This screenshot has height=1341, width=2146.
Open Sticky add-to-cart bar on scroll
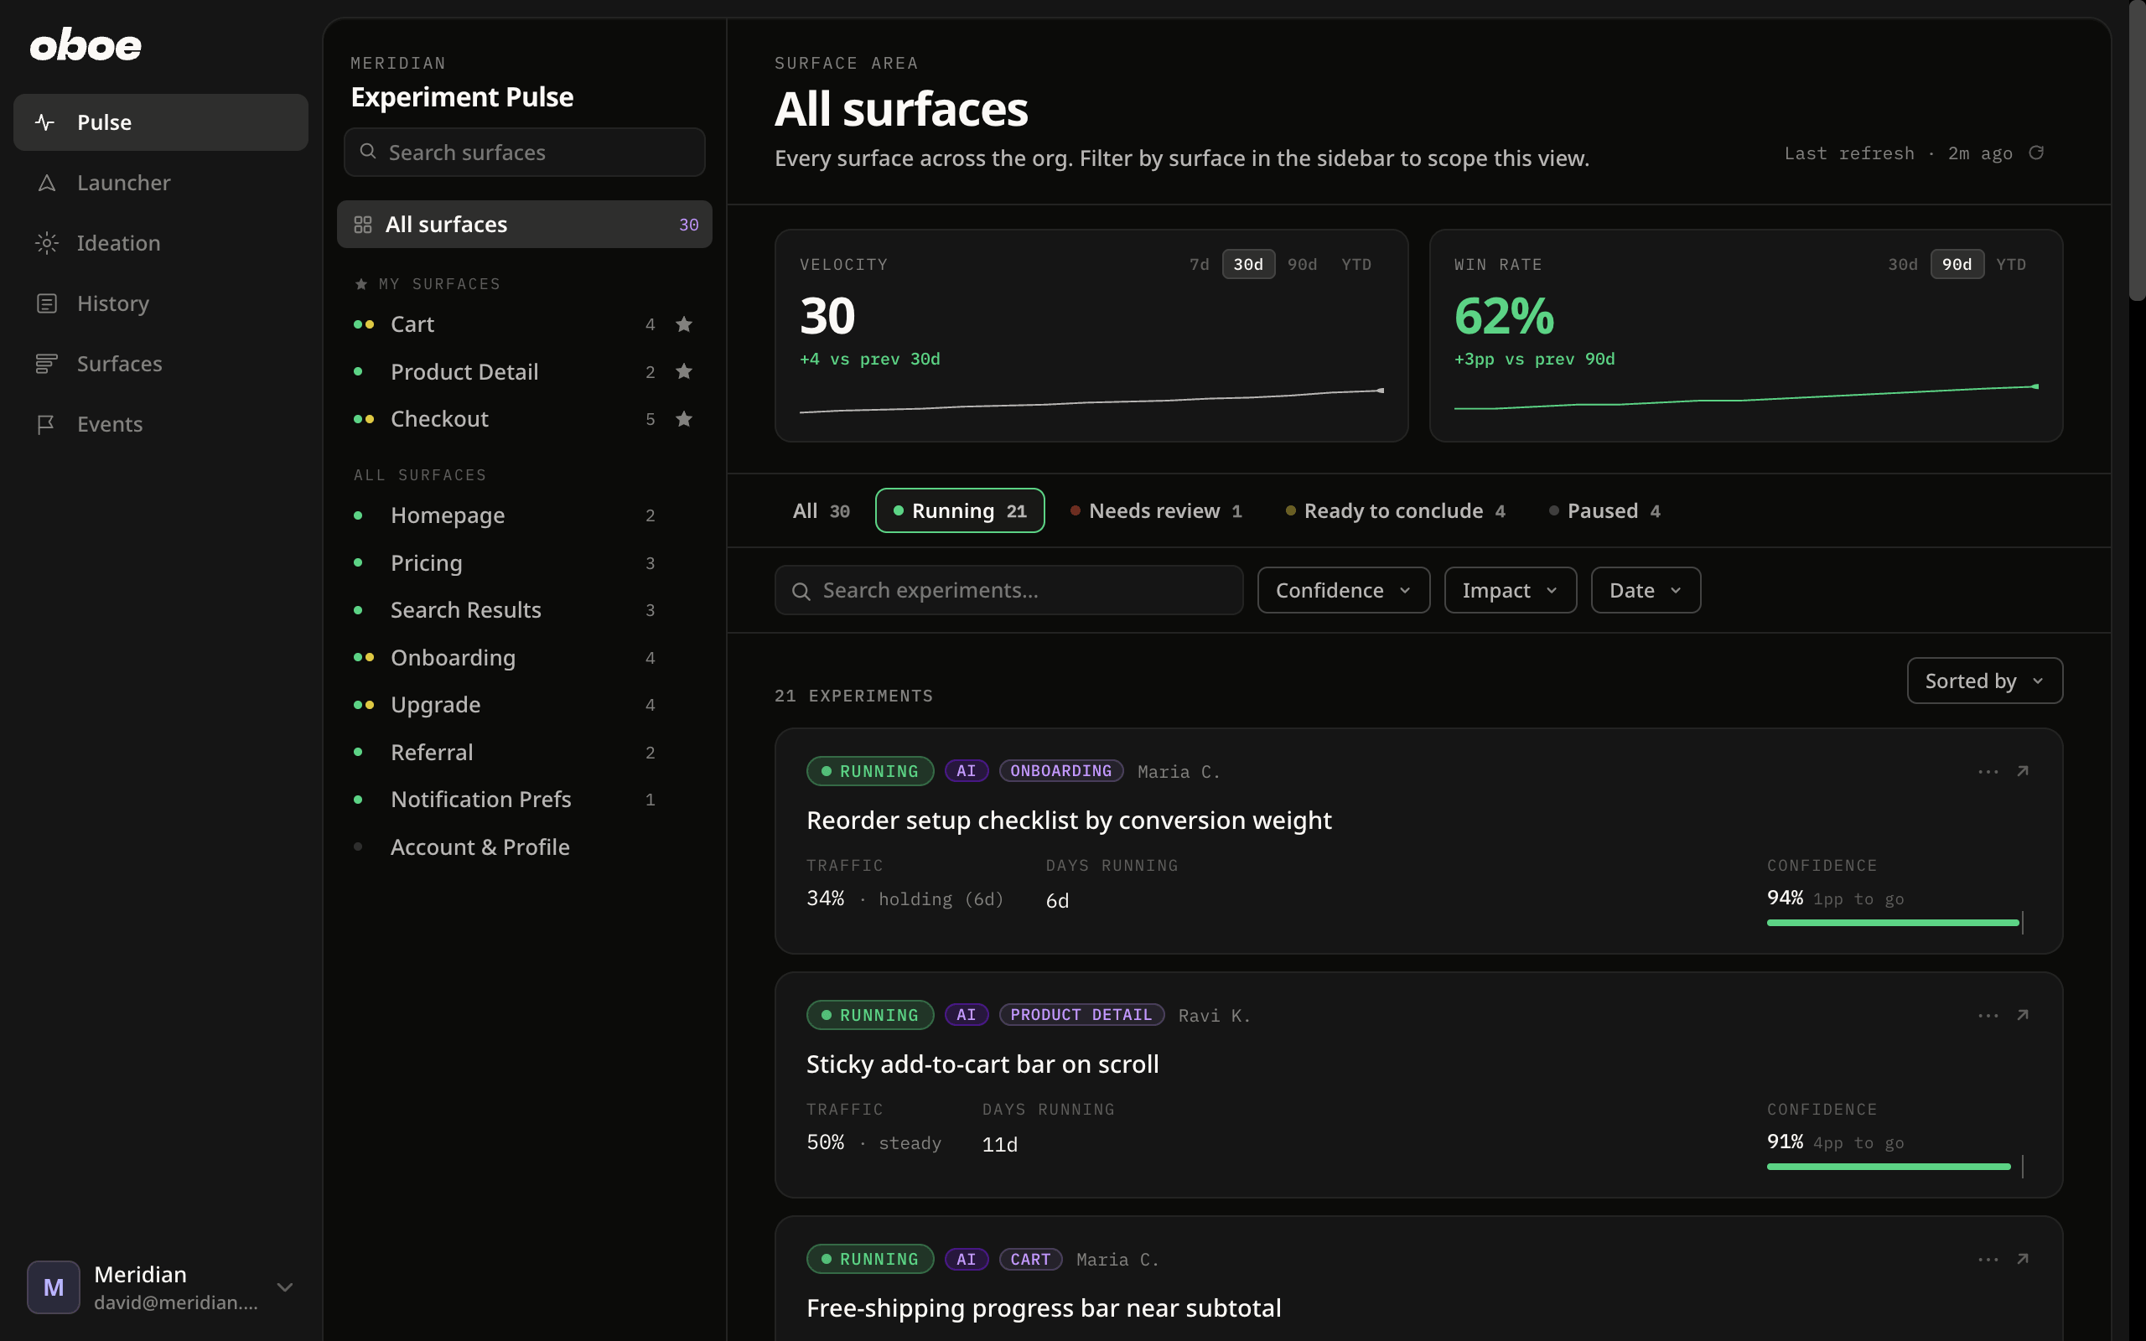pos(982,1064)
